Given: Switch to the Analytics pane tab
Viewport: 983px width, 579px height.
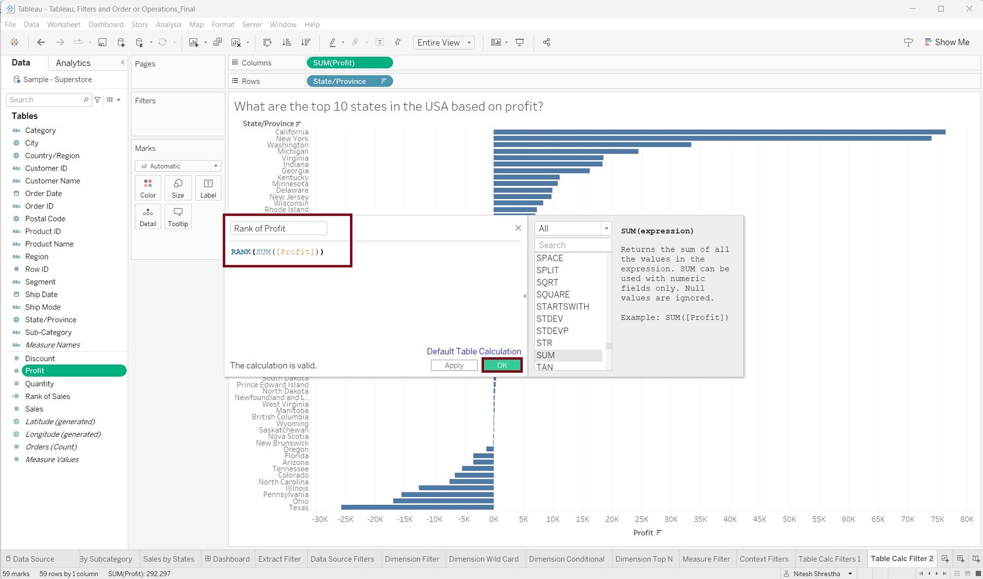Looking at the screenshot, I should [73, 63].
